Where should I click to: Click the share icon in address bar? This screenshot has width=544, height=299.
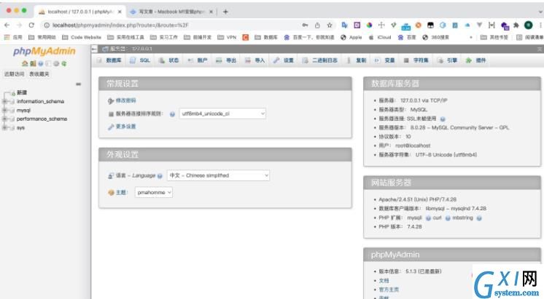[317, 25]
